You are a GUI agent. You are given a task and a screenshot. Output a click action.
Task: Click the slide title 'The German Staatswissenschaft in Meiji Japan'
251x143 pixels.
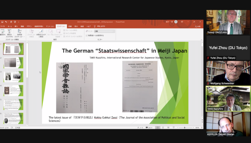[x=125, y=51]
